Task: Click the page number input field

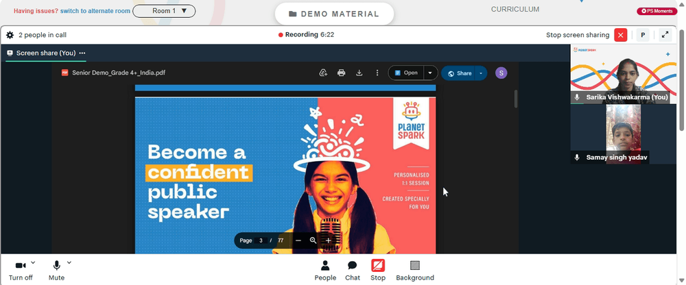Action: [261, 240]
